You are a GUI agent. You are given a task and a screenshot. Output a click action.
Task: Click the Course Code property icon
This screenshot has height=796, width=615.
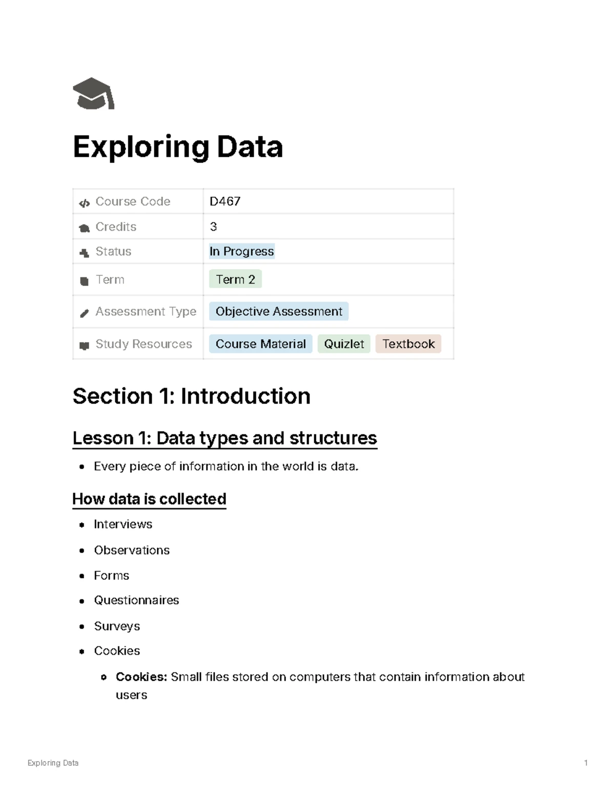[84, 203]
